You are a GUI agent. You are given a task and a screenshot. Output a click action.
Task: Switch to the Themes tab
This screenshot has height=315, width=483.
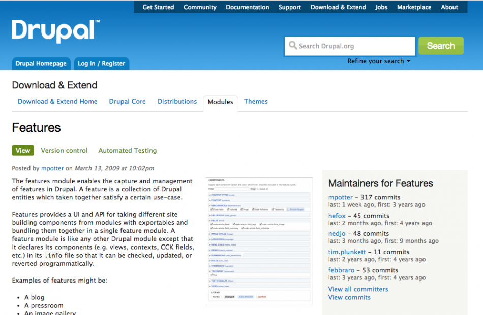[x=256, y=102]
